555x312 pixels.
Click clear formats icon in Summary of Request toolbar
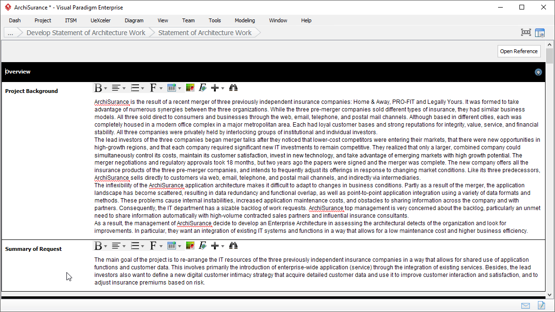[203, 246]
